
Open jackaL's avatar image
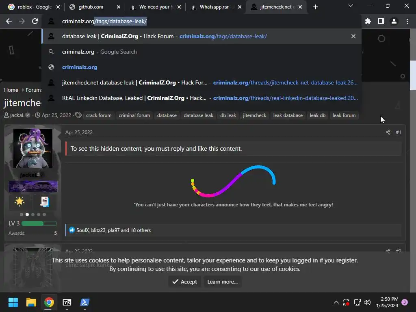pyautogui.click(x=33, y=148)
